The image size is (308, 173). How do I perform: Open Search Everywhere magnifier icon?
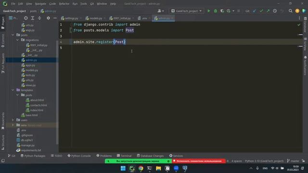pyautogui.click(x=290, y=11)
